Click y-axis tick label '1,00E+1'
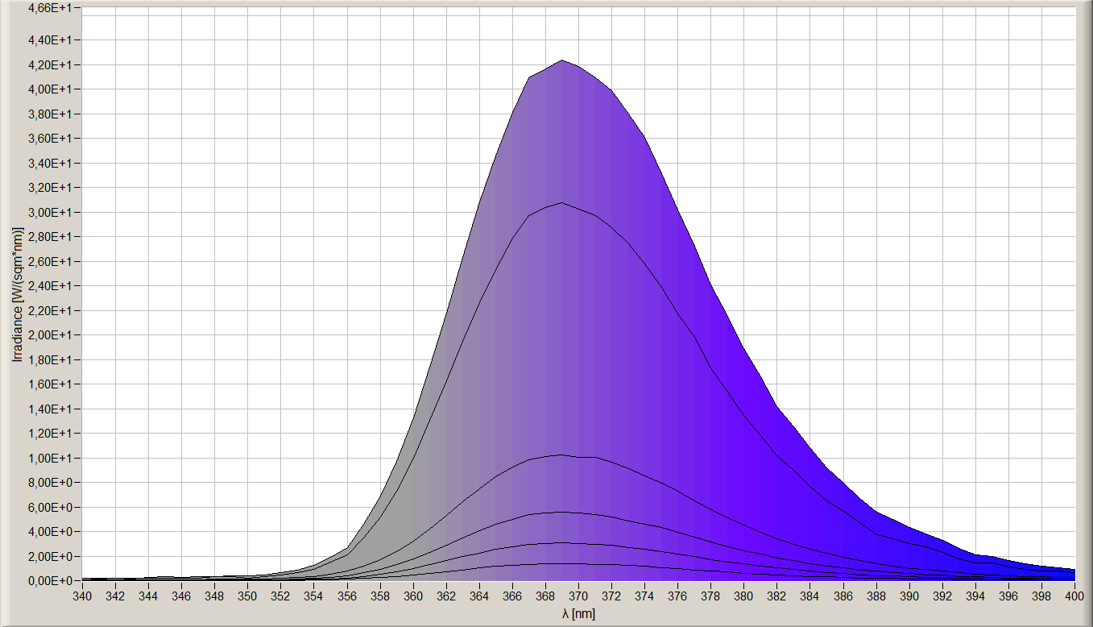 coord(50,458)
